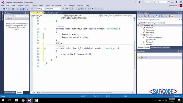Click the Home icon in Solution Explorer
Screen dimensions: 183x103
pyautogui.click(x=145, y=16)
